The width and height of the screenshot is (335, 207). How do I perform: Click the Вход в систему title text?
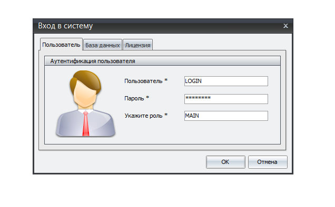click(65, 26)
